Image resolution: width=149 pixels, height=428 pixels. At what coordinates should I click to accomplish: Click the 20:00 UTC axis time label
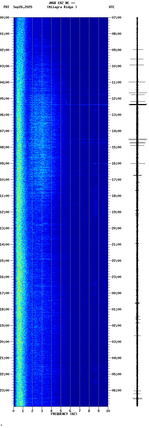tap(116, 228)
